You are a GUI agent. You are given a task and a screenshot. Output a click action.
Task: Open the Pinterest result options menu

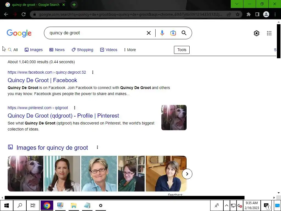(75, 108)
